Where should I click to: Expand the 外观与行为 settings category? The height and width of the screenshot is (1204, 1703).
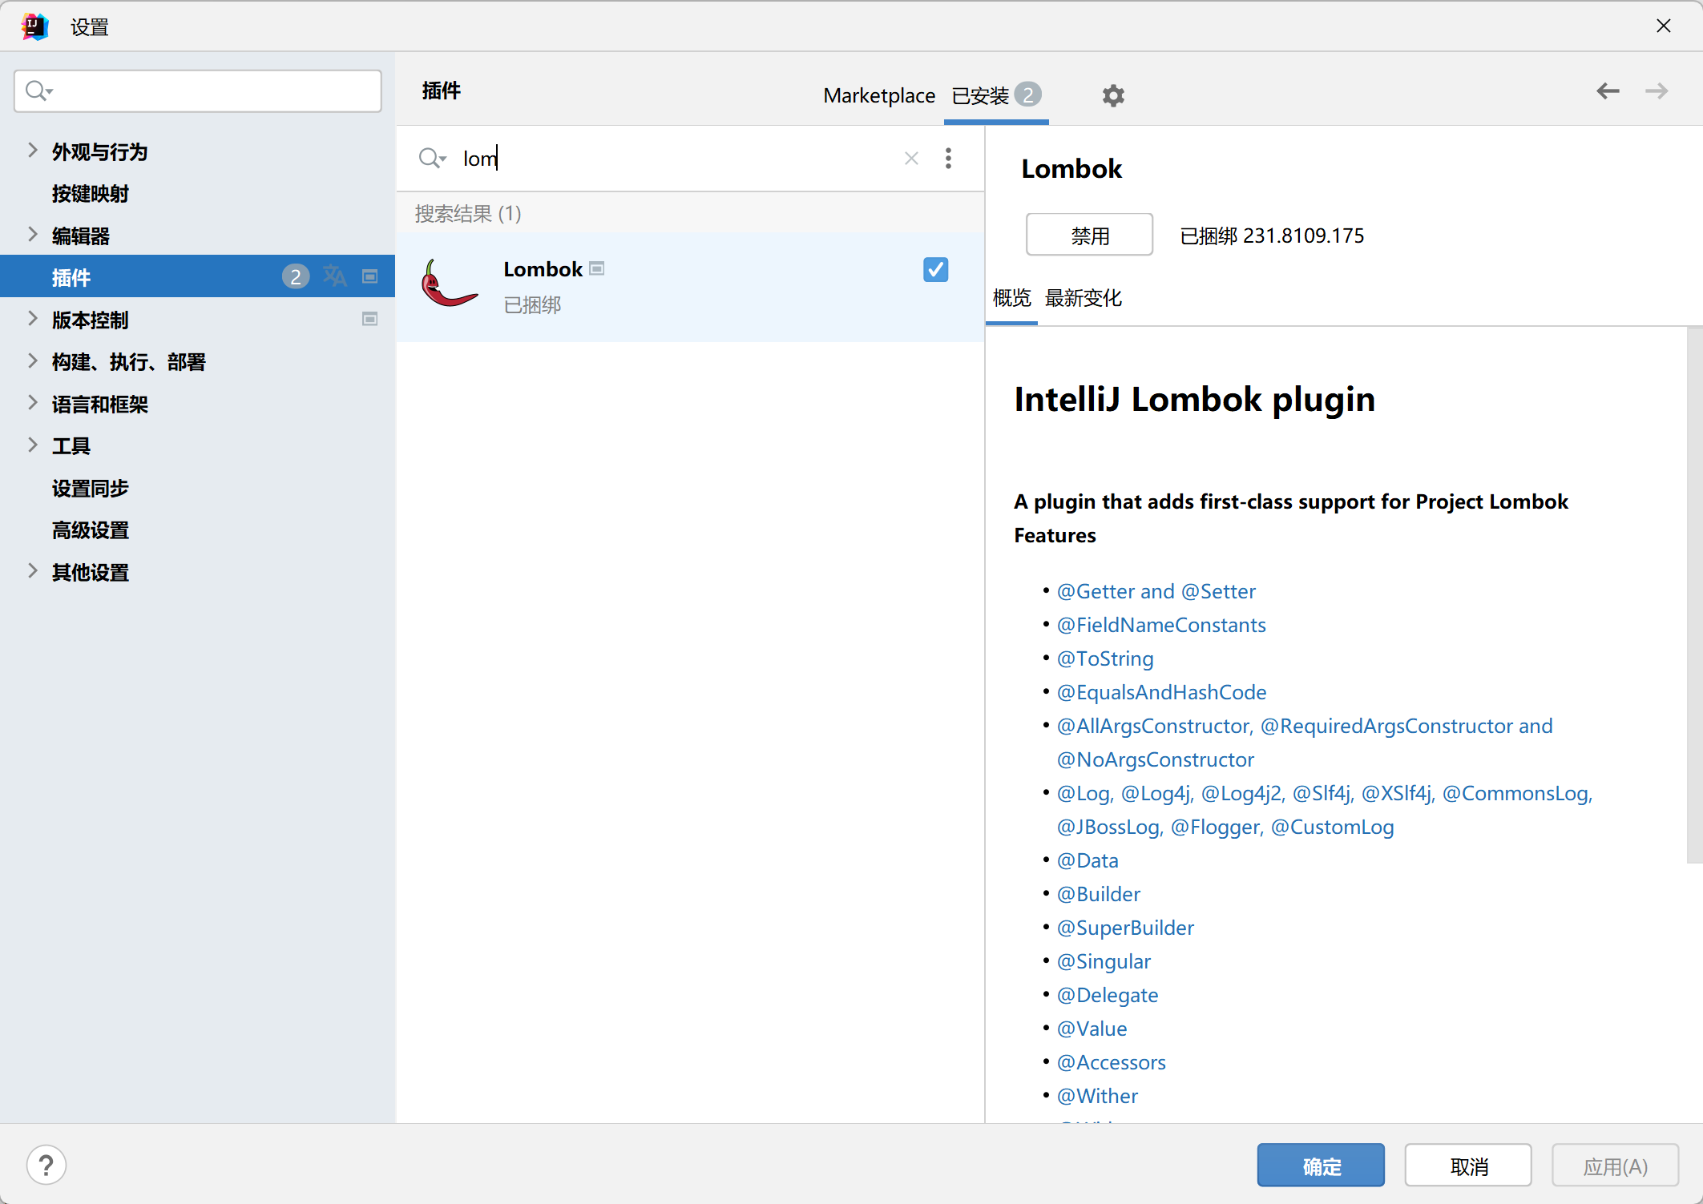32,151
